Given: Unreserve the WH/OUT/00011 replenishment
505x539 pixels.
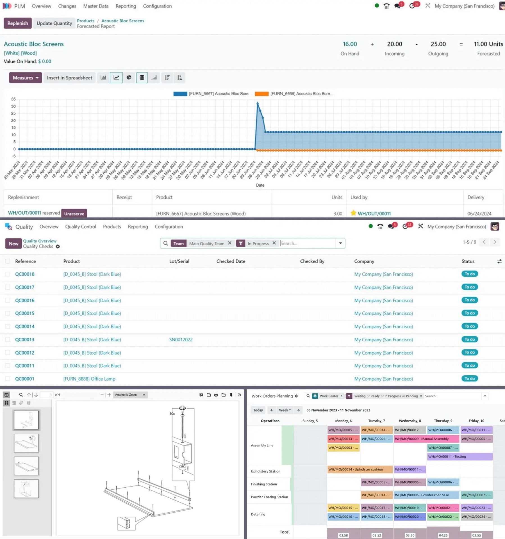Looking at the screenshot, I should click(x=74, y=213).
